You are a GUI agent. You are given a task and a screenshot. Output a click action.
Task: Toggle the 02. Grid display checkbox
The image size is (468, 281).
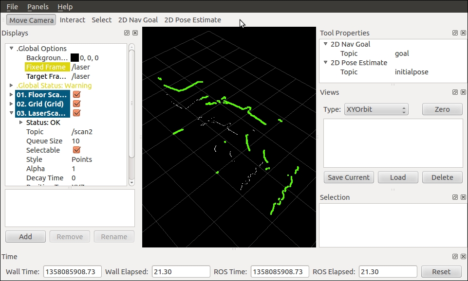click(77, 104)
